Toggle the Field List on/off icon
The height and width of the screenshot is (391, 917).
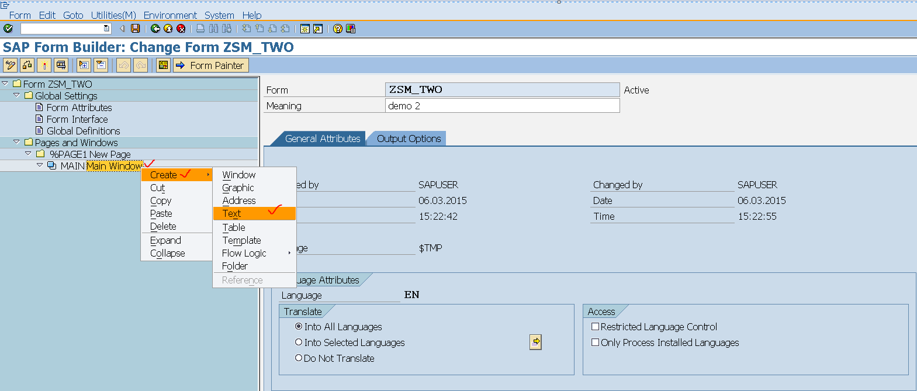(x=163, y=65)
